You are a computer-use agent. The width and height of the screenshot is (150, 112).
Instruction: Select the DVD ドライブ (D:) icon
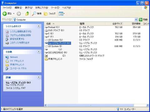click(46, 30)
